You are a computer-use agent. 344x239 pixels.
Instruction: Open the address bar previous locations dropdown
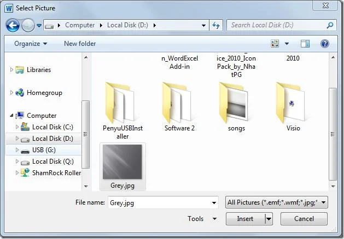[203, 26]
